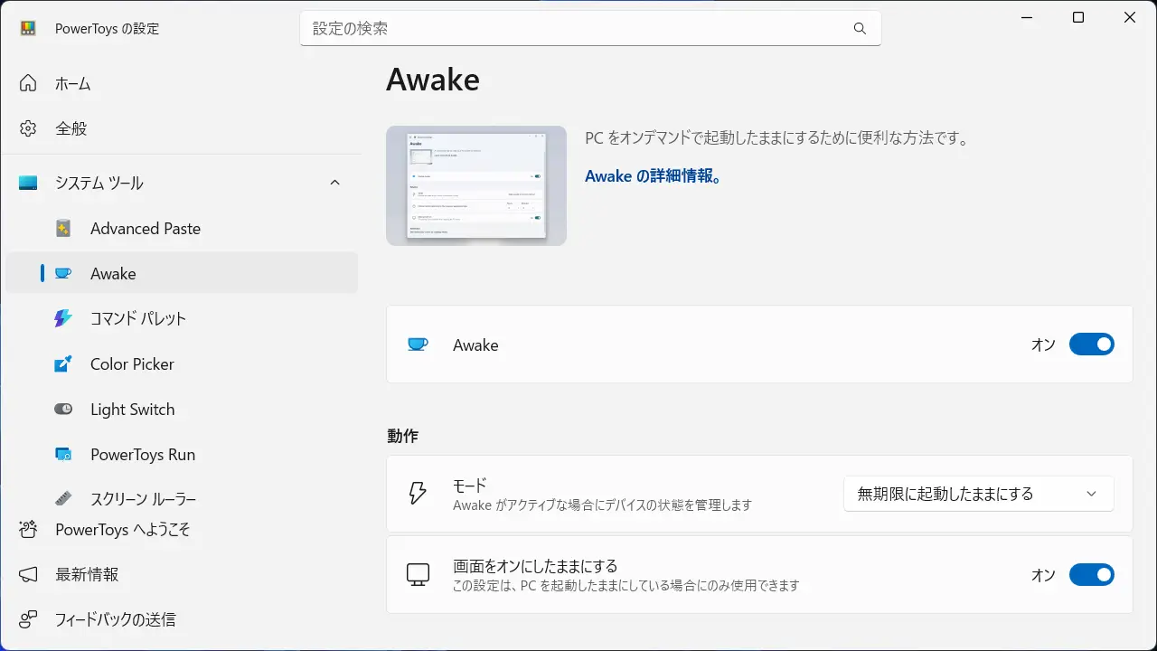Select Awake item in the sidebar
Screen dimensions: 1157x651
[x=182, y=273]
